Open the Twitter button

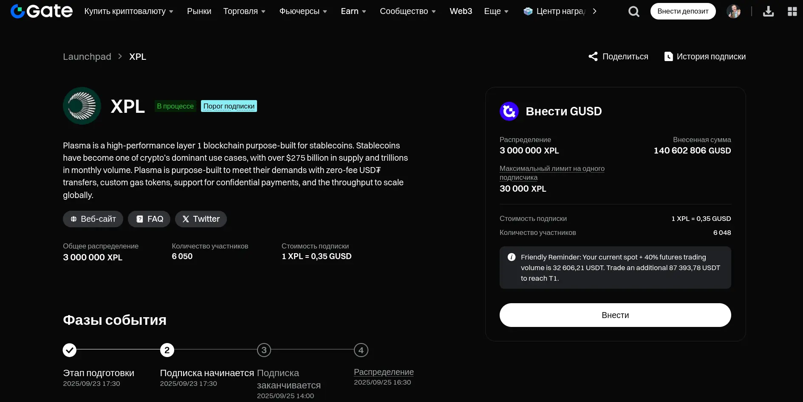point(201,219)
